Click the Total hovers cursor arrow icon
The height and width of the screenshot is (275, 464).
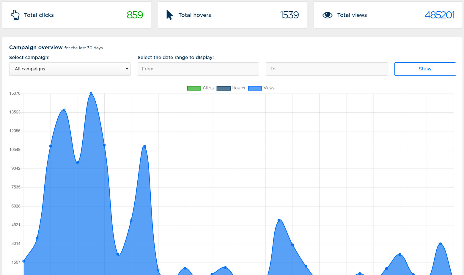click(169, 15)
